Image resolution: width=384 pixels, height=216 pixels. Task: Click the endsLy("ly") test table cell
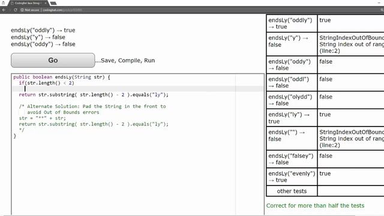292,118
